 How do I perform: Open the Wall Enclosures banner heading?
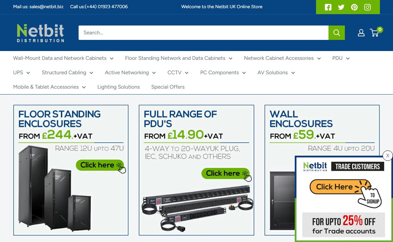pos(301,119)
